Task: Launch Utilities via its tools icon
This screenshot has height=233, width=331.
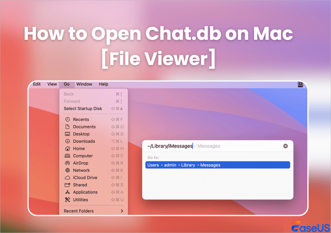Action: (x=68, y=200)
